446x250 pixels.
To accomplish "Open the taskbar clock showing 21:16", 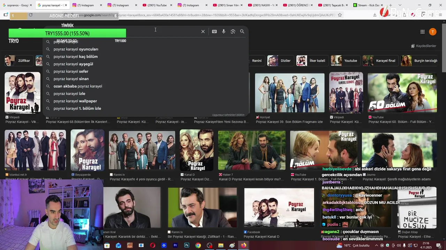I will pos(426,245).
